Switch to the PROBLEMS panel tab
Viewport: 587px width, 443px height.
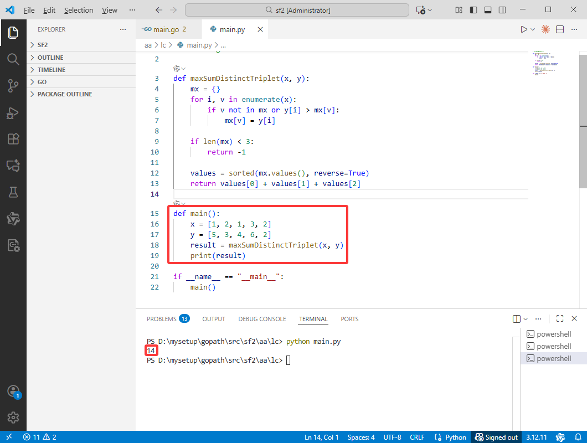tap(168, 318)
